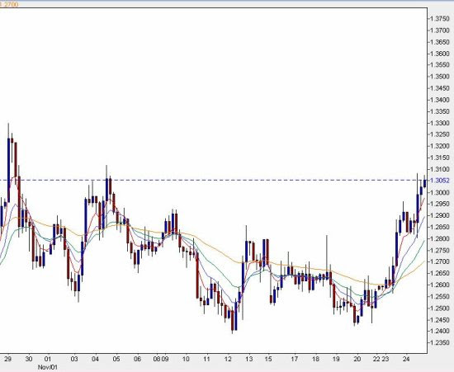Click the 1.3350 price axis label
This screenshot has height=372, width=454.
click(x=440, y=111)
